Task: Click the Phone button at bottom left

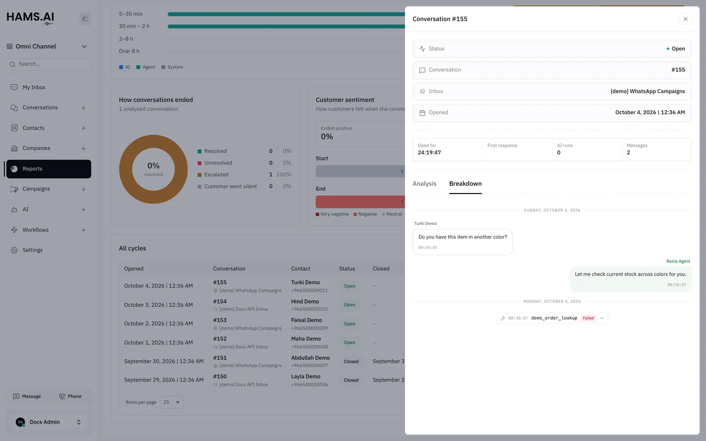Action: (x=71, y=396)
